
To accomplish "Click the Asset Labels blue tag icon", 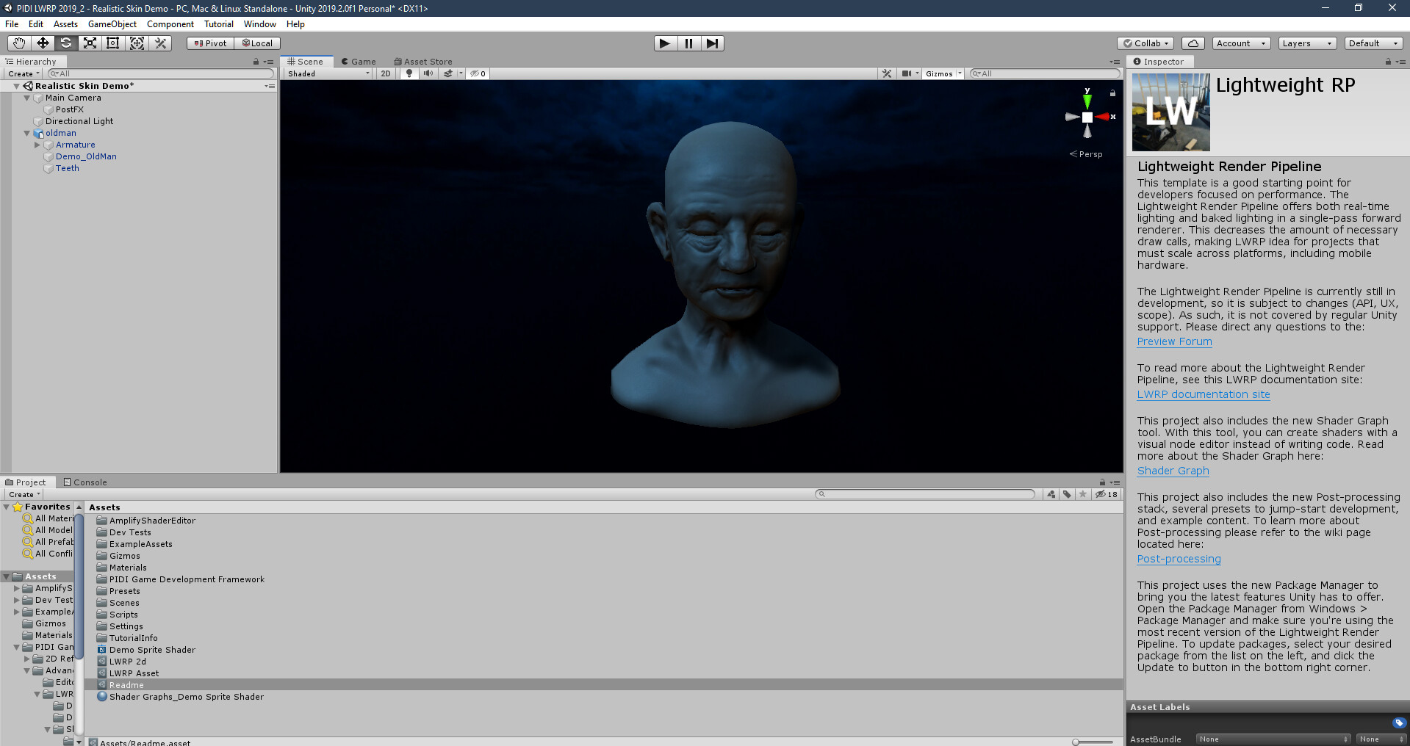I will (x=1398, y=723).
